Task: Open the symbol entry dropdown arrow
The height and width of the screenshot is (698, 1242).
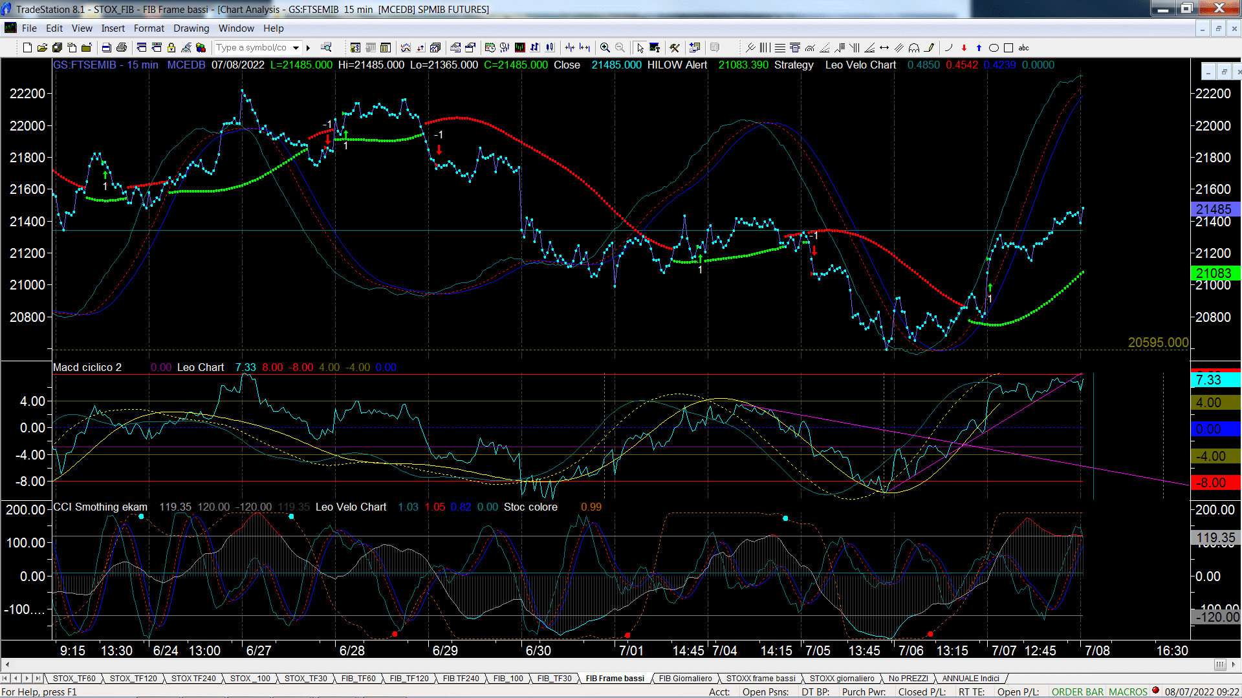Action: pyautogui.click(x=296, y=47)
